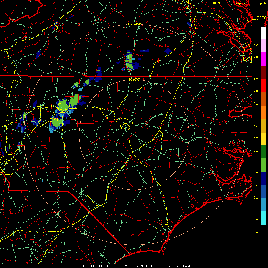Image resolution: width=268 pixels, height=268 pixels.
Task: Click the 26 legend scale value
Action: tap(256, 150)
